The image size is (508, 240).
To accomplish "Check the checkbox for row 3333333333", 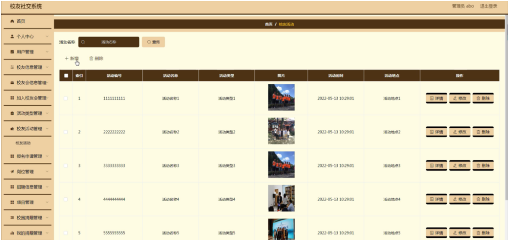I will [x=66, y=166].
